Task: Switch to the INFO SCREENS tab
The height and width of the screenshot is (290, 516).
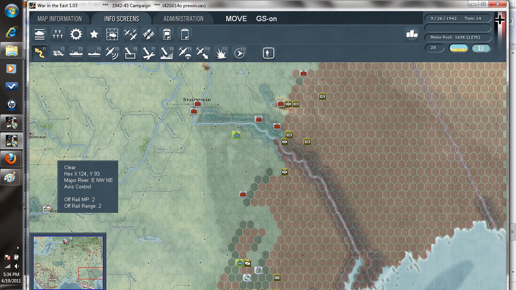Action: click(x=122, y=19)
